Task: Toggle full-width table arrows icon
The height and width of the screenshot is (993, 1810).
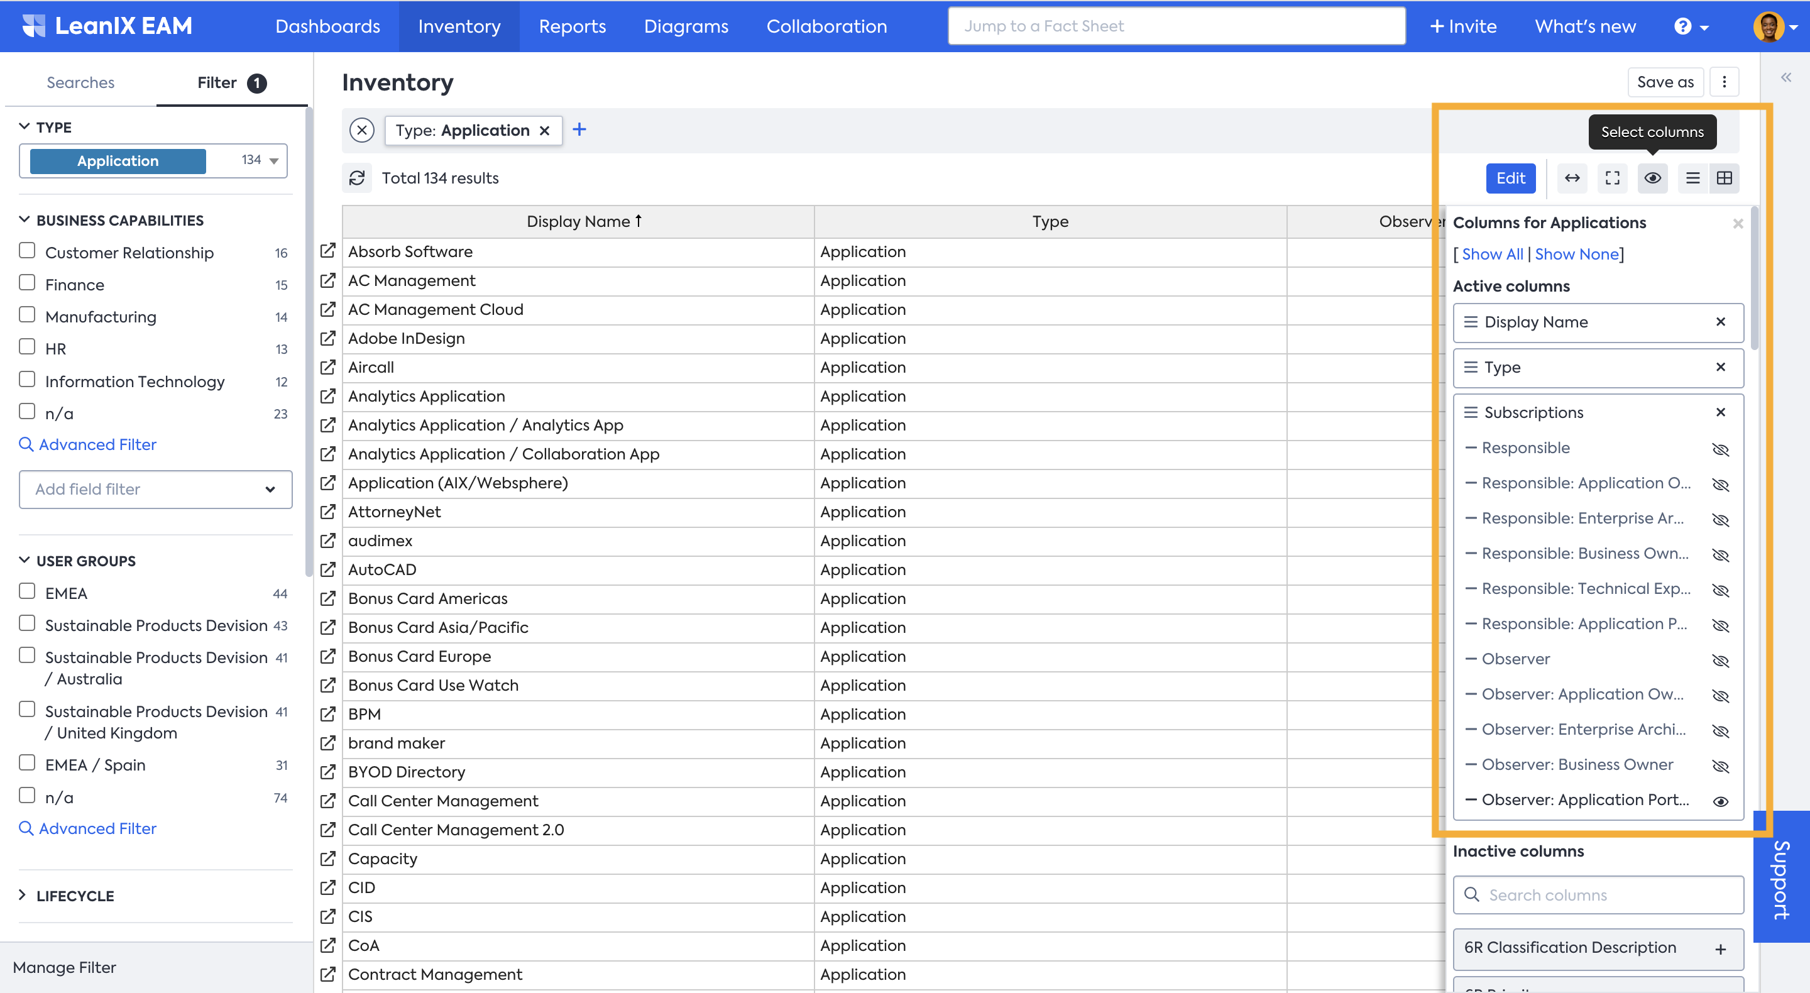Action: 1572,178
